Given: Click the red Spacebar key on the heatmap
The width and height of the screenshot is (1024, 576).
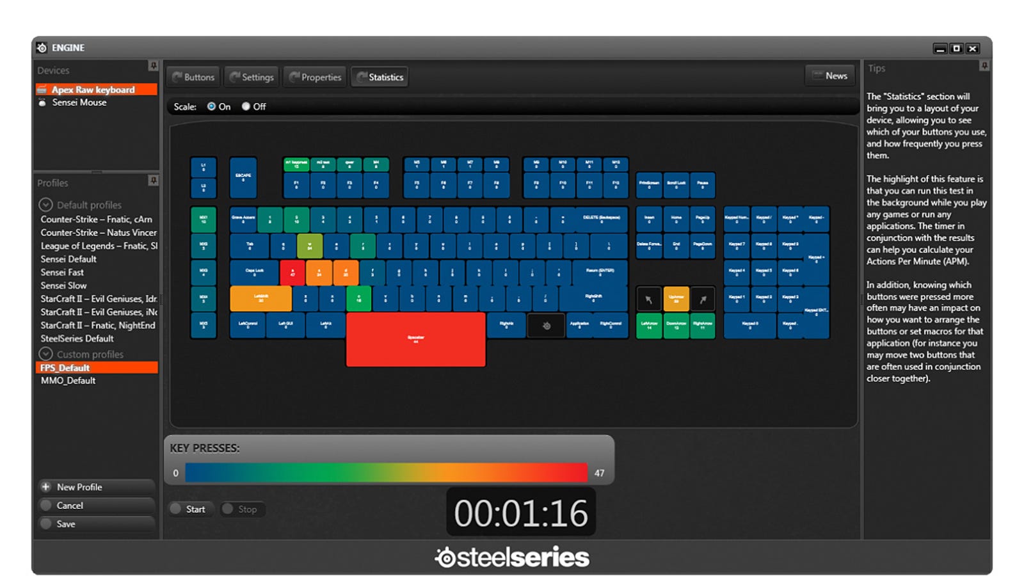Looking at the screenshot, I should [415, 339].
